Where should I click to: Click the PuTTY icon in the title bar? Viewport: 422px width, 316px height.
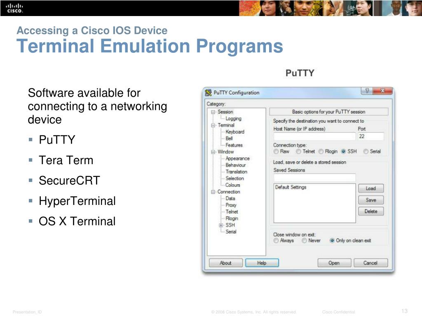click(208, 93)
